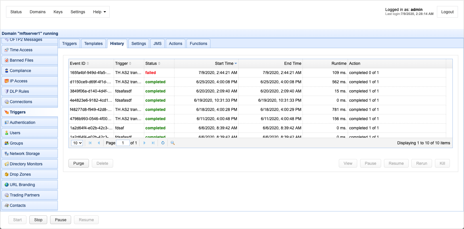The image size is (464, 229).
Task: Click the Triggers sidebar icon
Action: (7, 112)
